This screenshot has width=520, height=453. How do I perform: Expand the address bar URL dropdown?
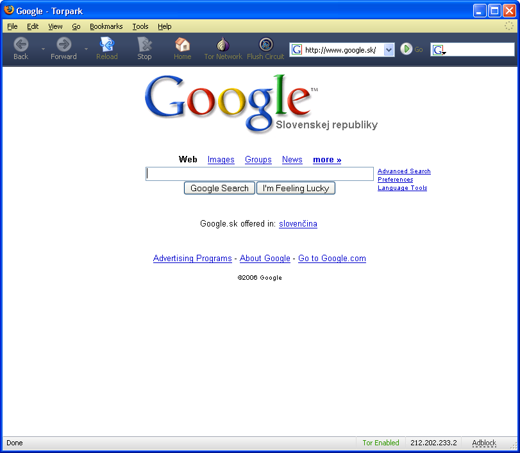coord(389,50)
